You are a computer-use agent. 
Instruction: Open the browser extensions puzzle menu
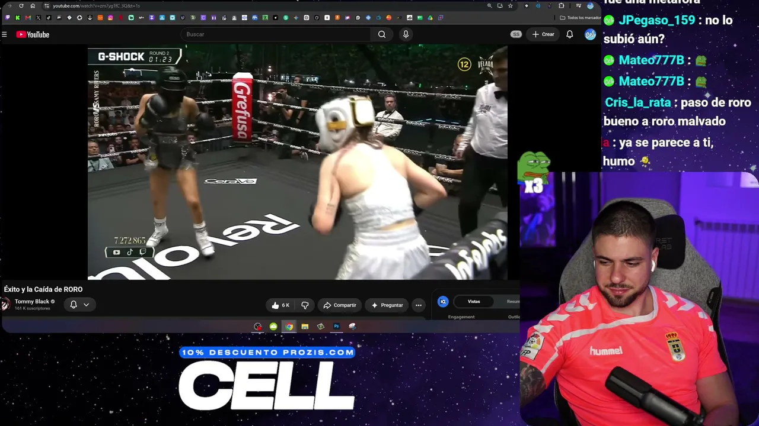coord(562,6)
